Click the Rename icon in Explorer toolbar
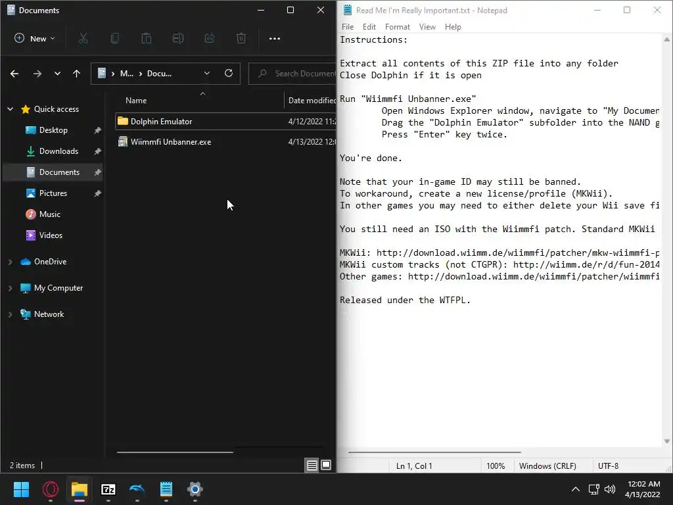The height and width of the screenshot is (505, 673). [177, 39]
